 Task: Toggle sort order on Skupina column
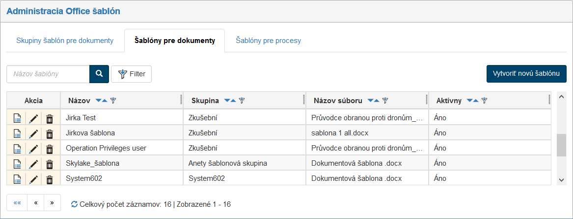coord(230,101)
